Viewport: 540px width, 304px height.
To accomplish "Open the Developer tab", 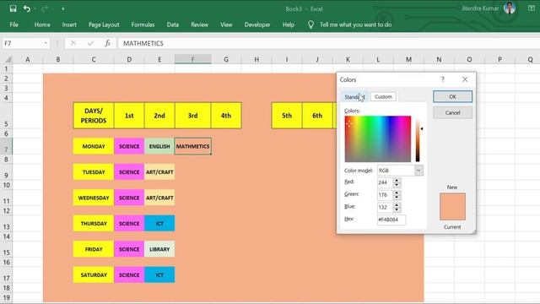I will (257, 24).
